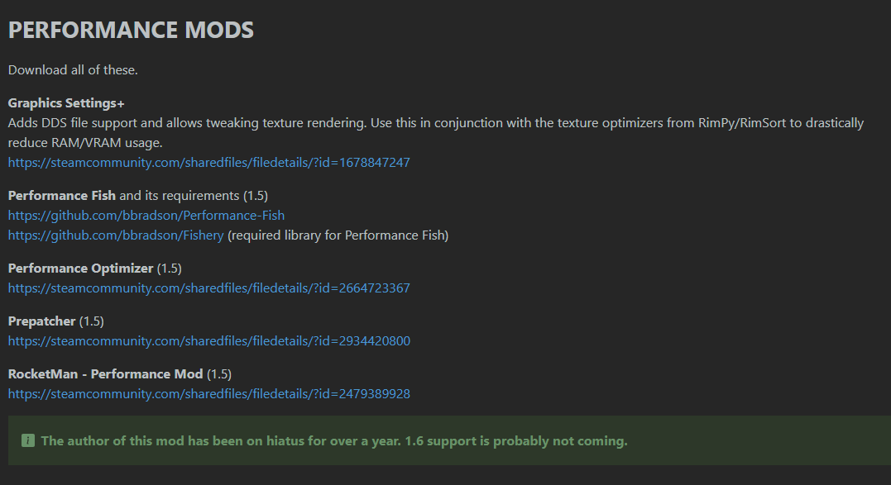Click the PERFORMANCE MODS heading

click(131, 30)
